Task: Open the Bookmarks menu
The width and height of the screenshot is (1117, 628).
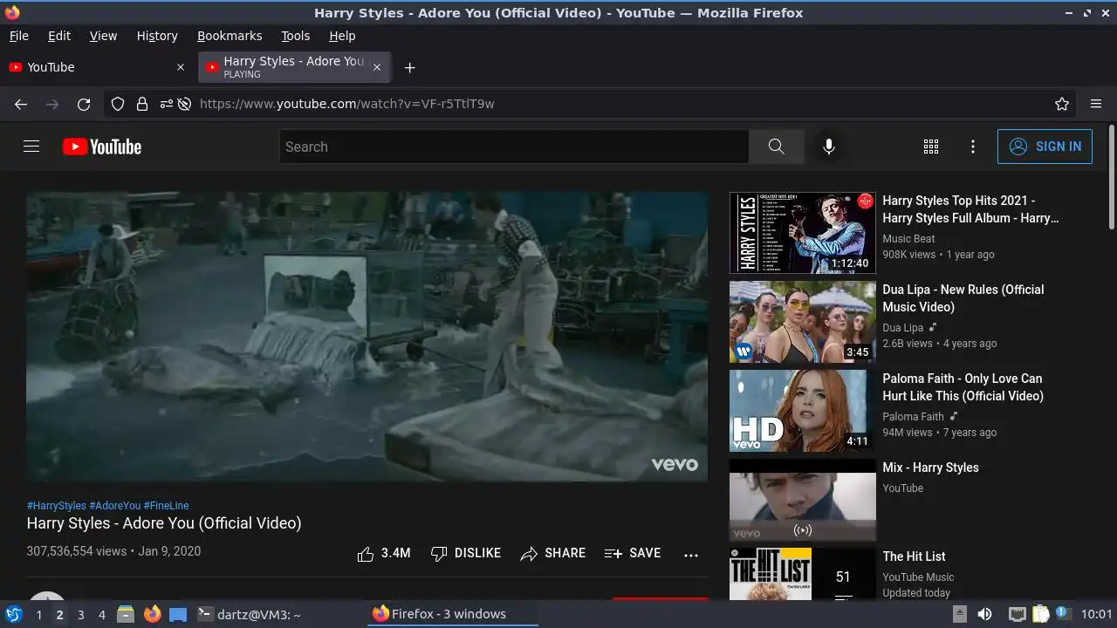Action: point(230,36)
